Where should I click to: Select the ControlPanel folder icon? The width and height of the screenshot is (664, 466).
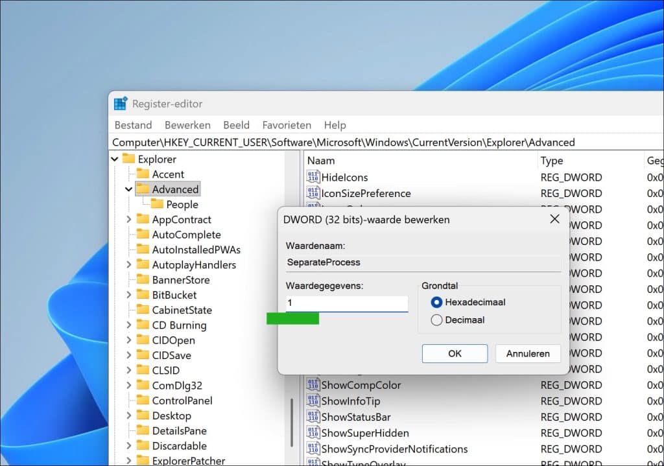(143, 399)
